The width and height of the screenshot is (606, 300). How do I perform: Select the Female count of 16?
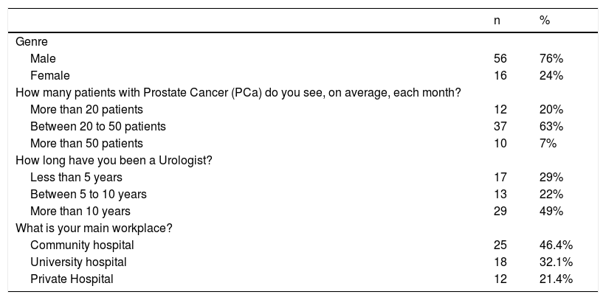click(500, 75)
